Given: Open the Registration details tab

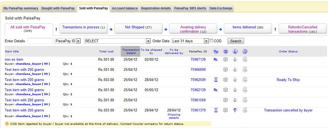Looking at the screenshot, I should click(156, 8).
